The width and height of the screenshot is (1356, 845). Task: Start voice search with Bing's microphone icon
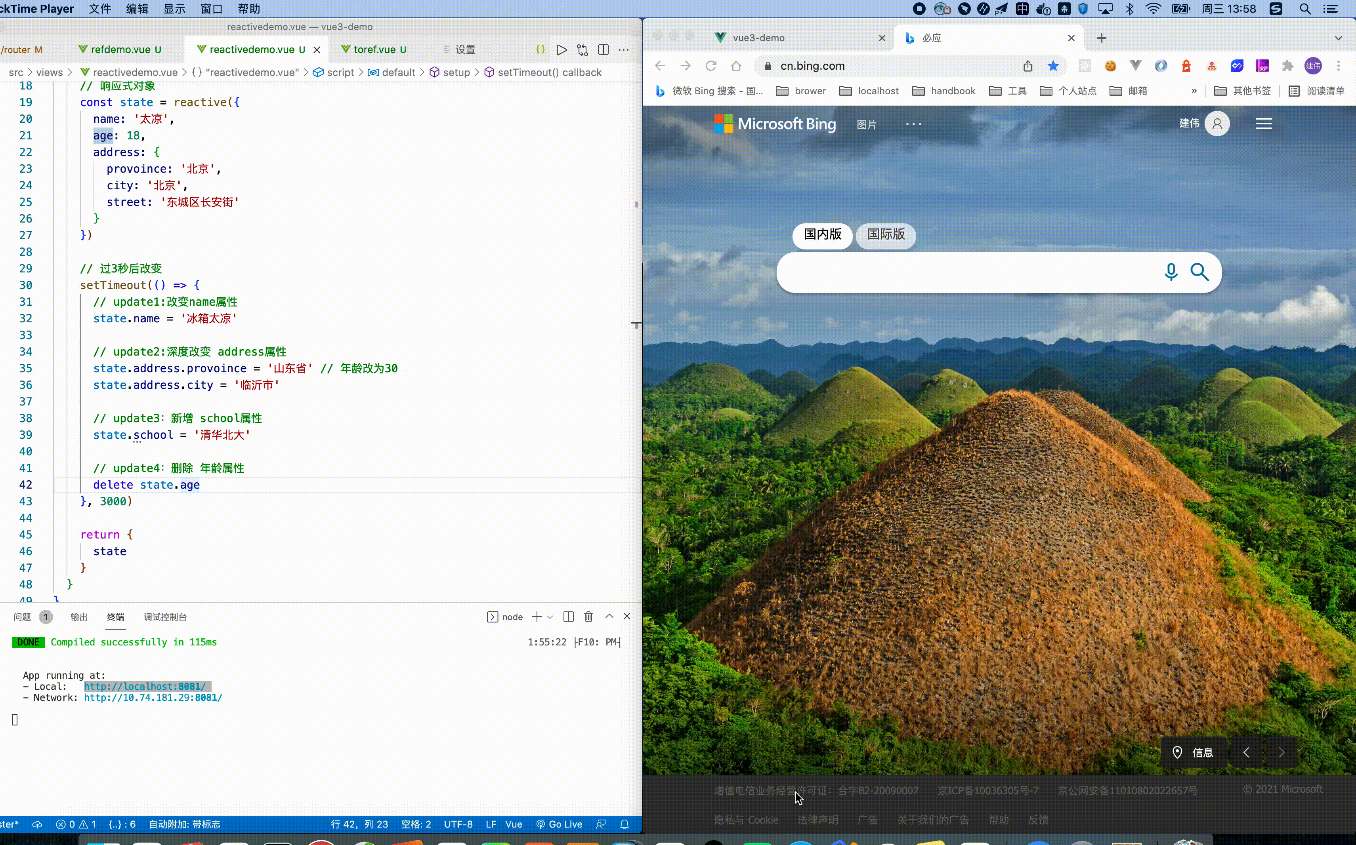(x=1171, y=272)
